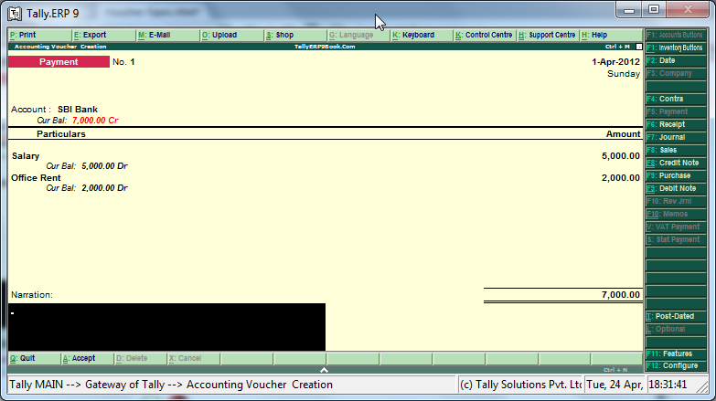Select the F8 Sales voucher

coord(676,150)
